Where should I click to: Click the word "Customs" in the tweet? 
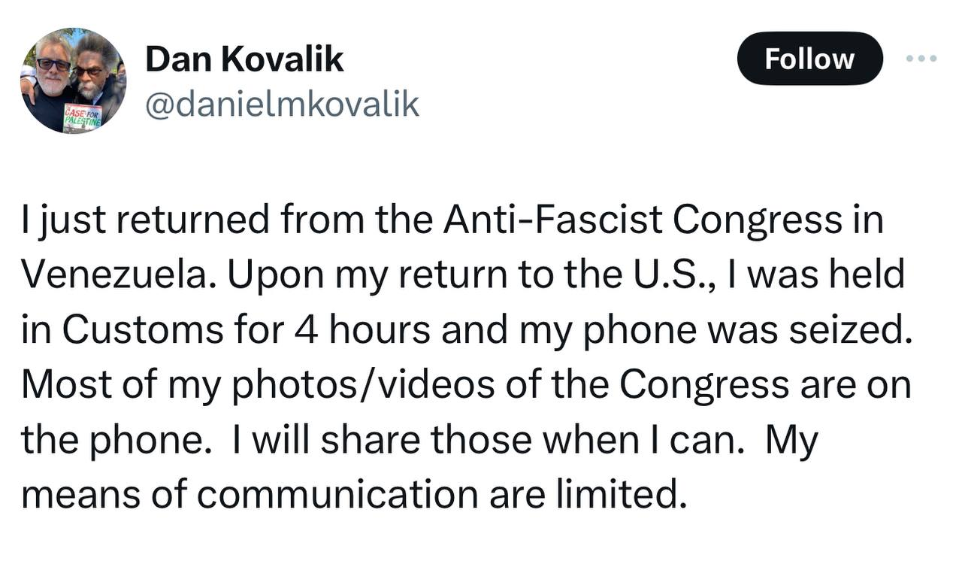143,331
